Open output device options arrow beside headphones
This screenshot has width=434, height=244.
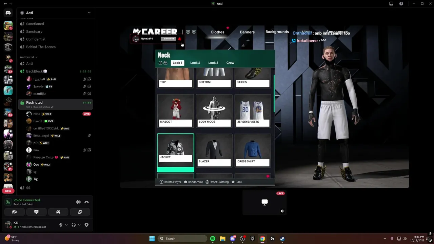(x=79, y=225)
